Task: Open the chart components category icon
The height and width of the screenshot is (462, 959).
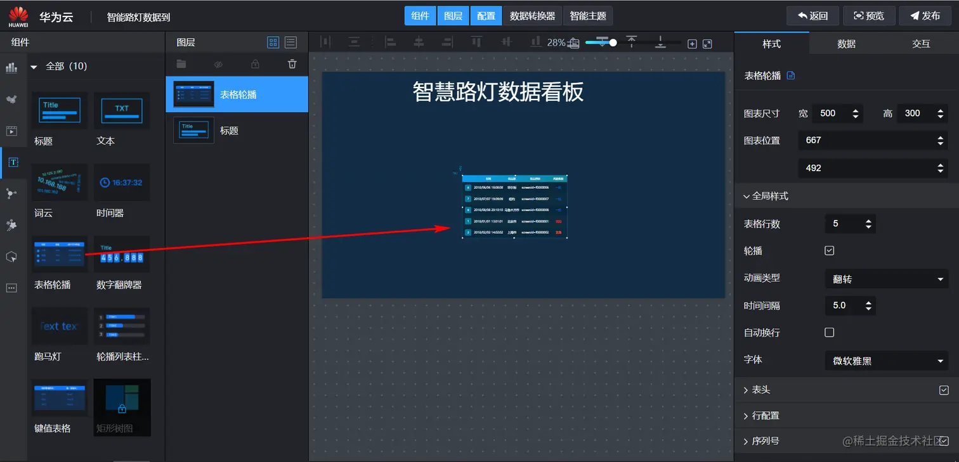Action: (11, 68)
